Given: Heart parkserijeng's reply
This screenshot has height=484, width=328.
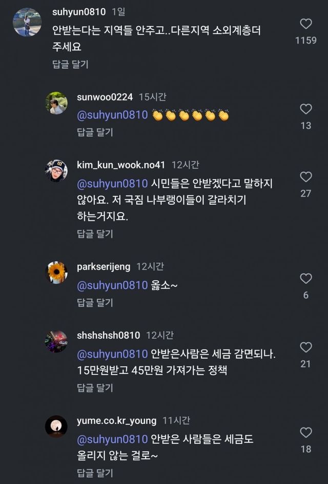Looking at the screenshot, I should tap(306, 279).
